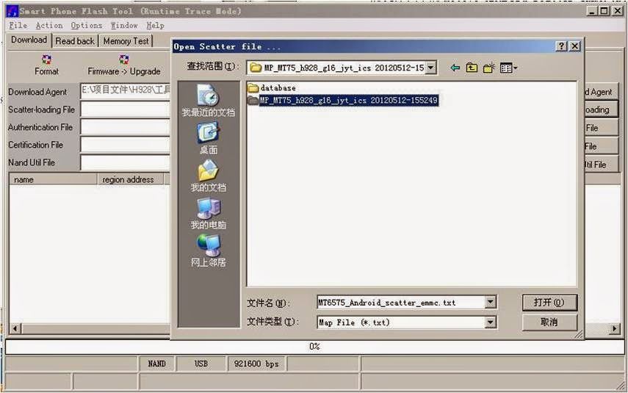The image size is (628, 393).
Task: Click the name column header
Action: tap(53, 179)
